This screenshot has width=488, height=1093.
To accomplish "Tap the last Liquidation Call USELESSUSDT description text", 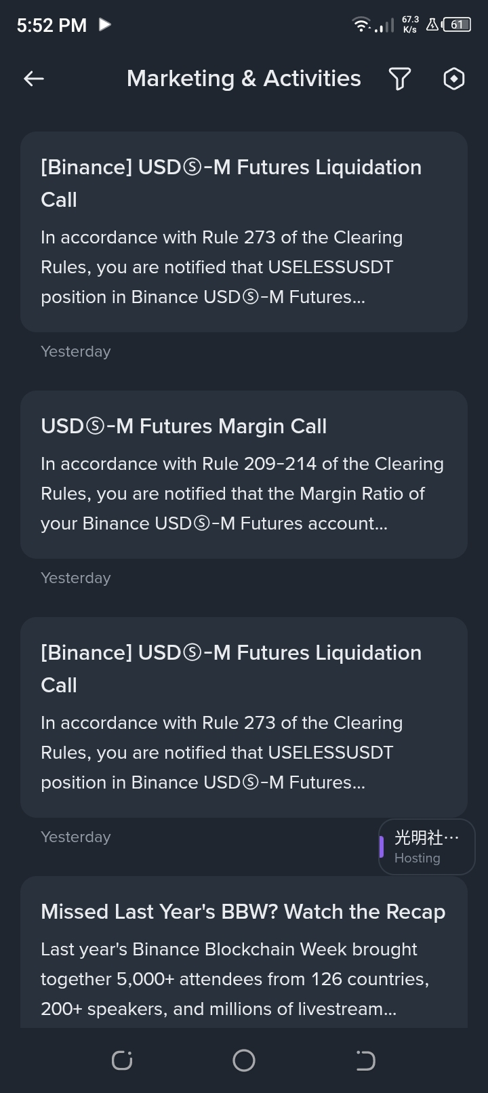I will [222, 753].
